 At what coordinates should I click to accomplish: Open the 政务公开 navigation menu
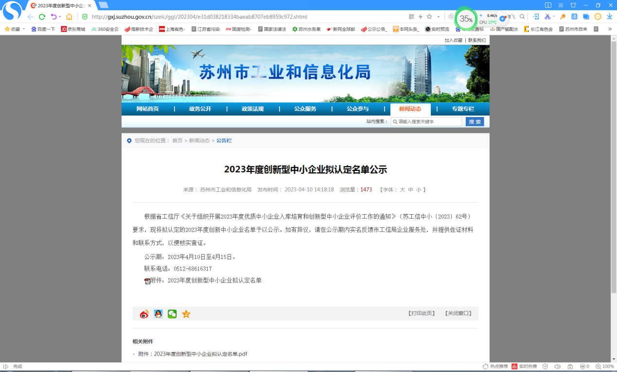click(x=200, y=109)
